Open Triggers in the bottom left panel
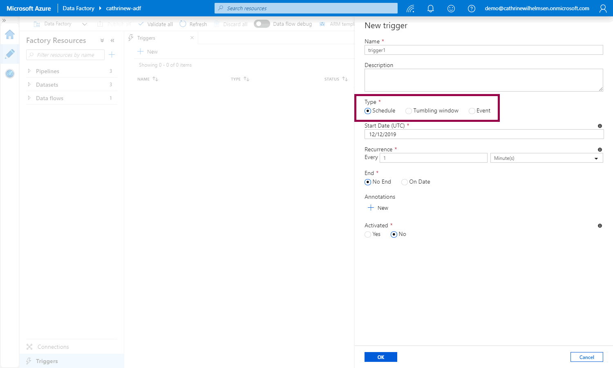The width and height of the screenshot is (613, 368). [47, 361]
